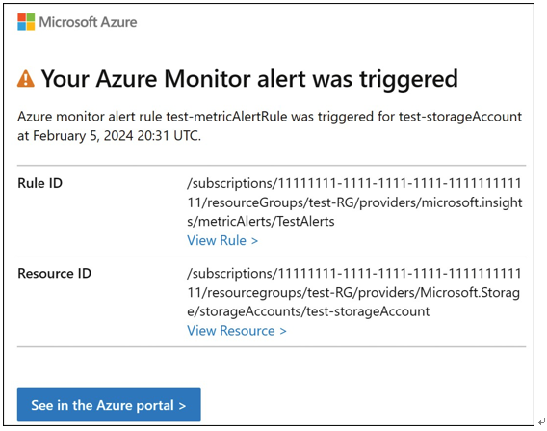
Task: Click the Rule ID subscription path text
Action: 354,202
